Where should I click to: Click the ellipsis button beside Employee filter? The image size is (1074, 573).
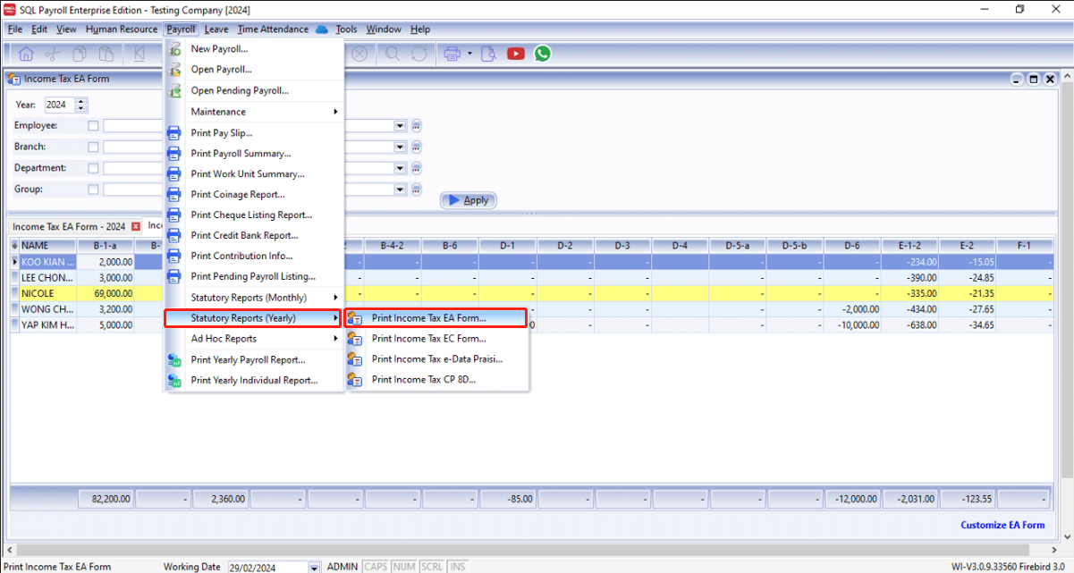tap(416, 126)
